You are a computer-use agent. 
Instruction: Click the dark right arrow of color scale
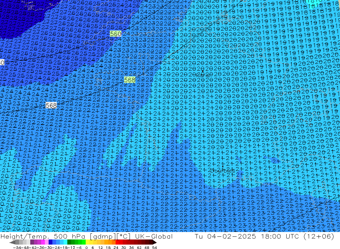click(x=155, y=242)
